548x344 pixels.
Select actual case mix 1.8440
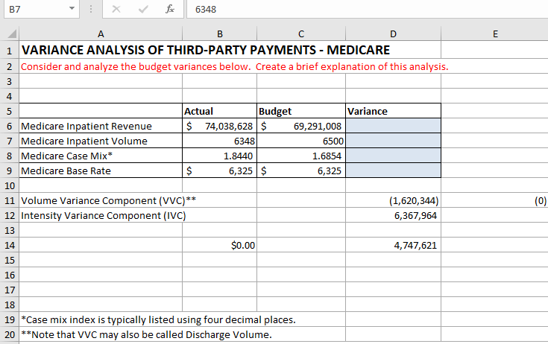coord(219,156)
